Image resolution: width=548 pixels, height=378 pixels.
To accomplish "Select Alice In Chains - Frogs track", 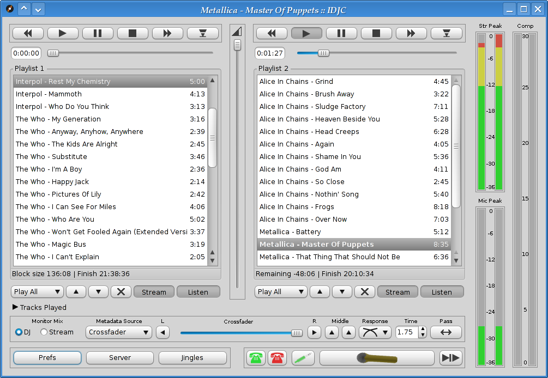I will pos(354,206).
